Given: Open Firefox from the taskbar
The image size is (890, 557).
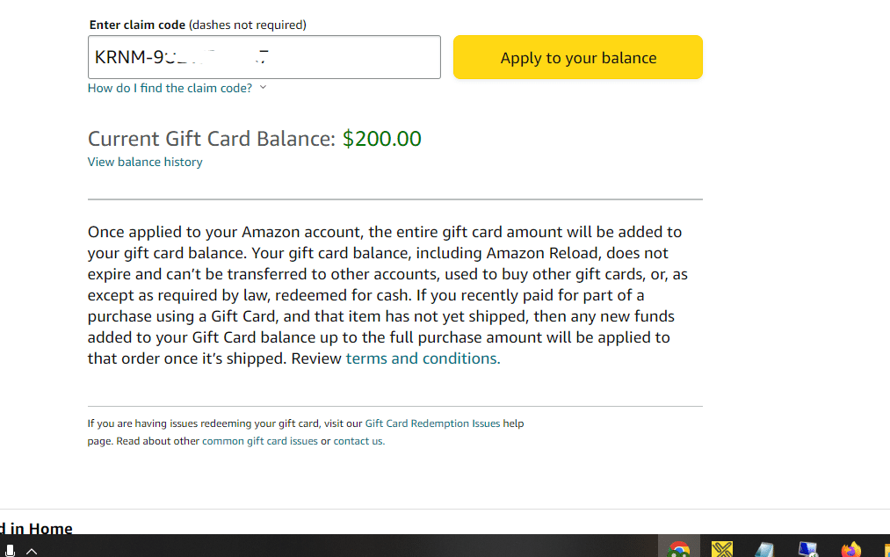Looking at the screenshot, I should tap(850, 549).
